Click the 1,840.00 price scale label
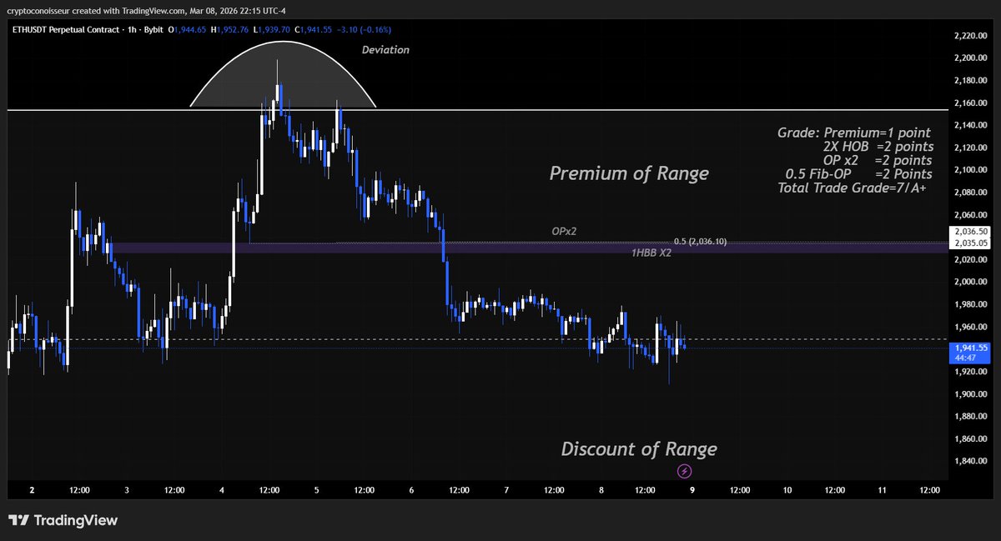Image resolution: width=1001 pixels, height=541 pixels. (x=970, y=461)
